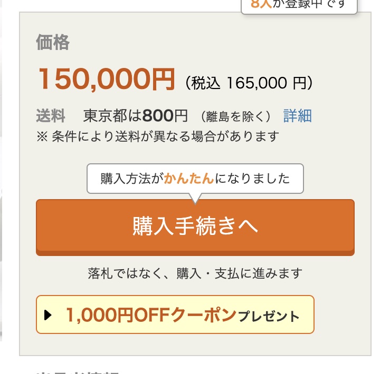Click the 購入手続きへ purchase button
Viewport: 380px width, 374px height.
click(x=195, y=227)
